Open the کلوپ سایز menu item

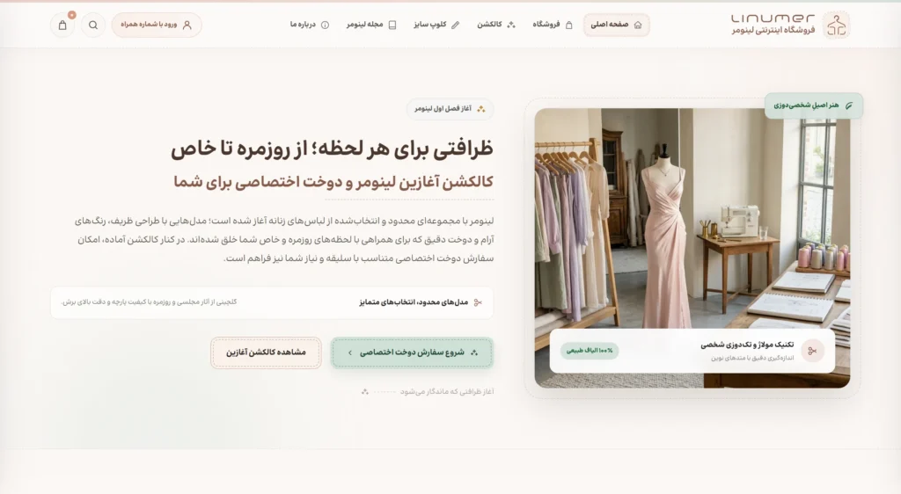[x=436, y=25]
